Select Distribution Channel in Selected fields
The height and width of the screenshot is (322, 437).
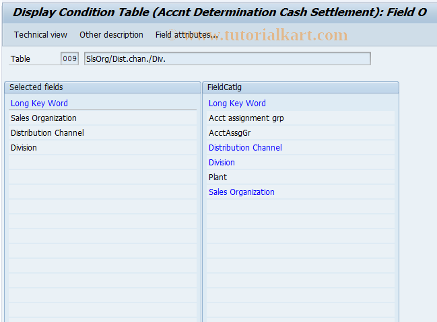point(102,132)
